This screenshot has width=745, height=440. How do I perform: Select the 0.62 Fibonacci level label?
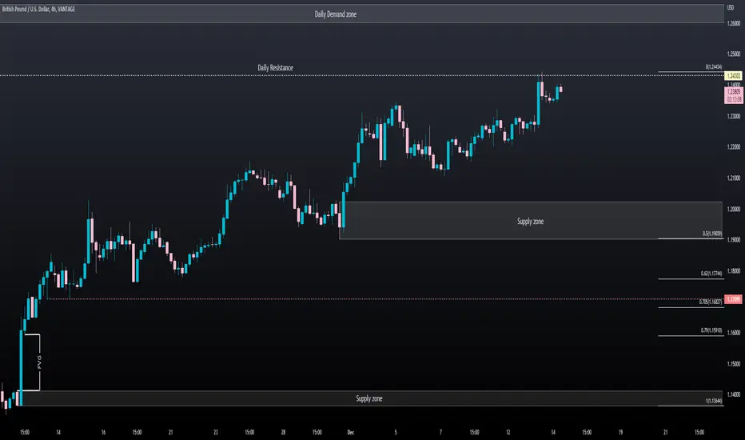[x=711, y=274]
